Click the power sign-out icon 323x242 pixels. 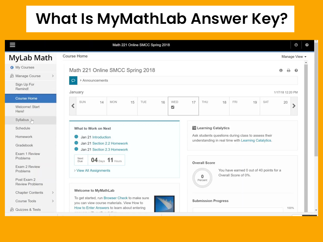tap(296, 45)
